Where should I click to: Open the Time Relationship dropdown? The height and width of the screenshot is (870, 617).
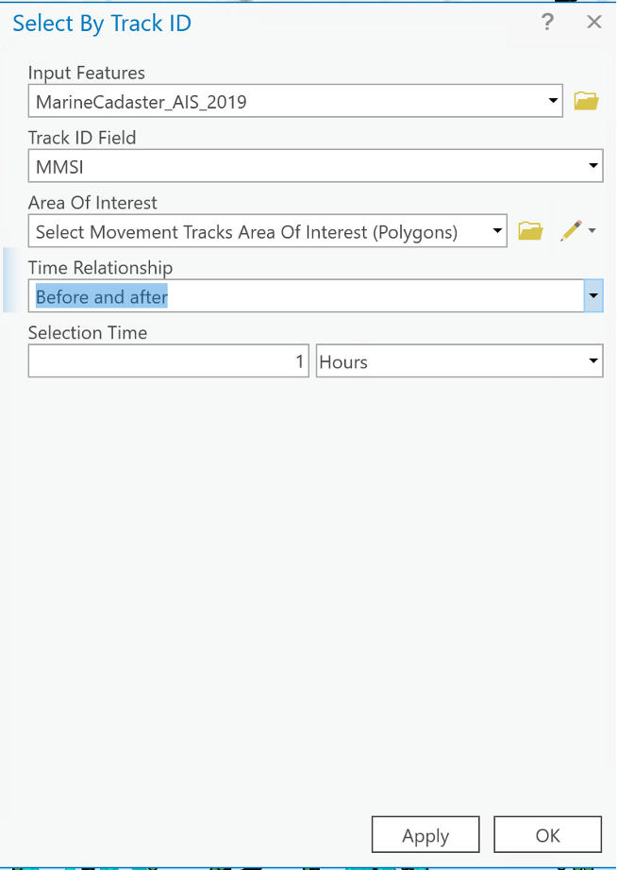pos(593,295)
